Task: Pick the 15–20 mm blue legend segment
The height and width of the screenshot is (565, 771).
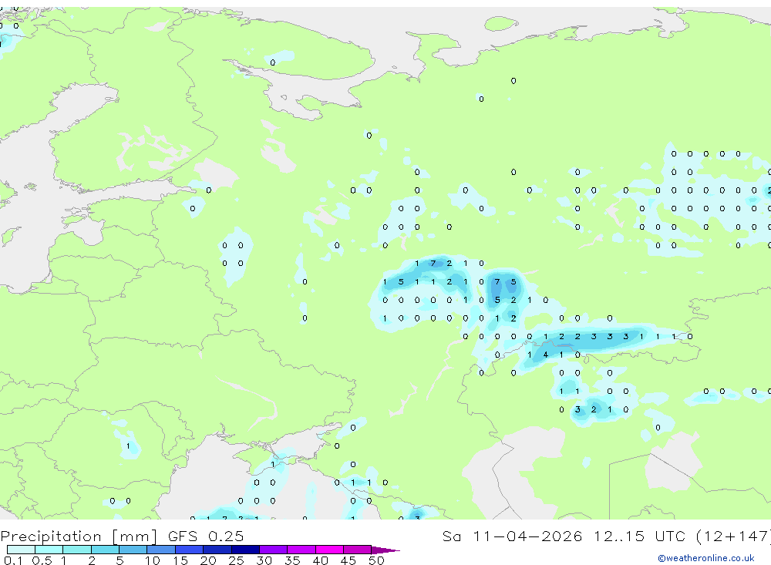Action: point(190,550)
